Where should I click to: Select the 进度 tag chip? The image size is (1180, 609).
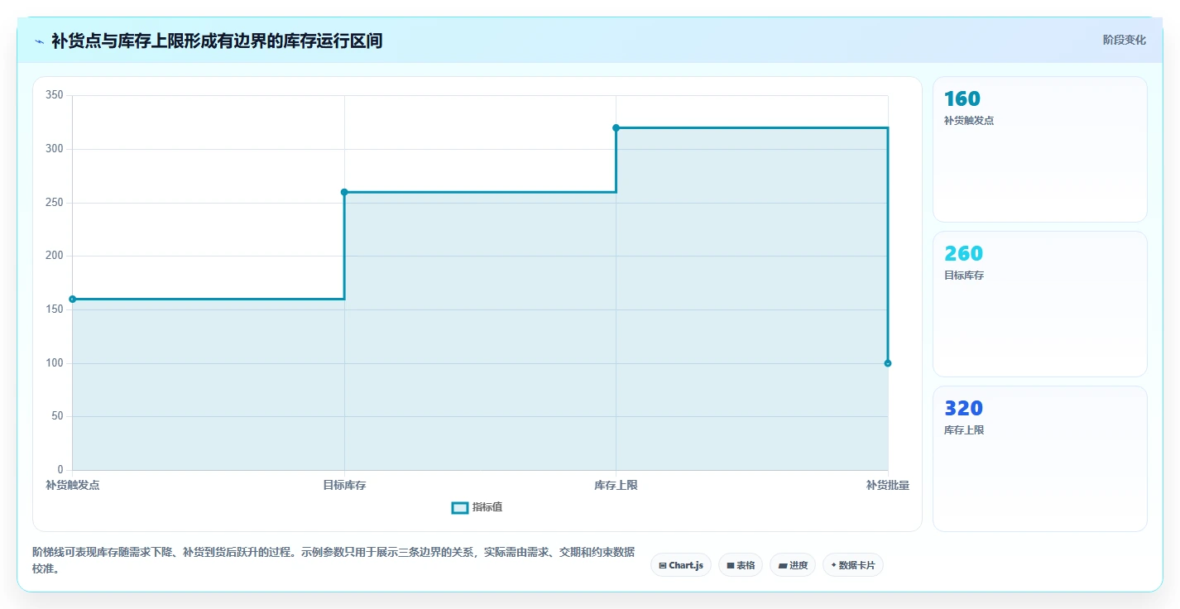pos(793,565)
